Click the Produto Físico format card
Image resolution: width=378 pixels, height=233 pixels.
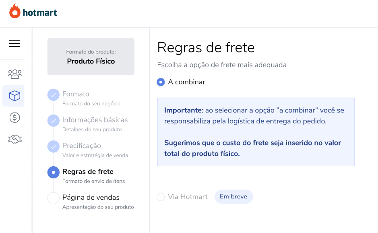click(x=91, y=57)
